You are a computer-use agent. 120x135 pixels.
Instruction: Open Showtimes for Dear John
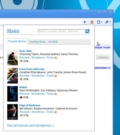coord(38,58)
